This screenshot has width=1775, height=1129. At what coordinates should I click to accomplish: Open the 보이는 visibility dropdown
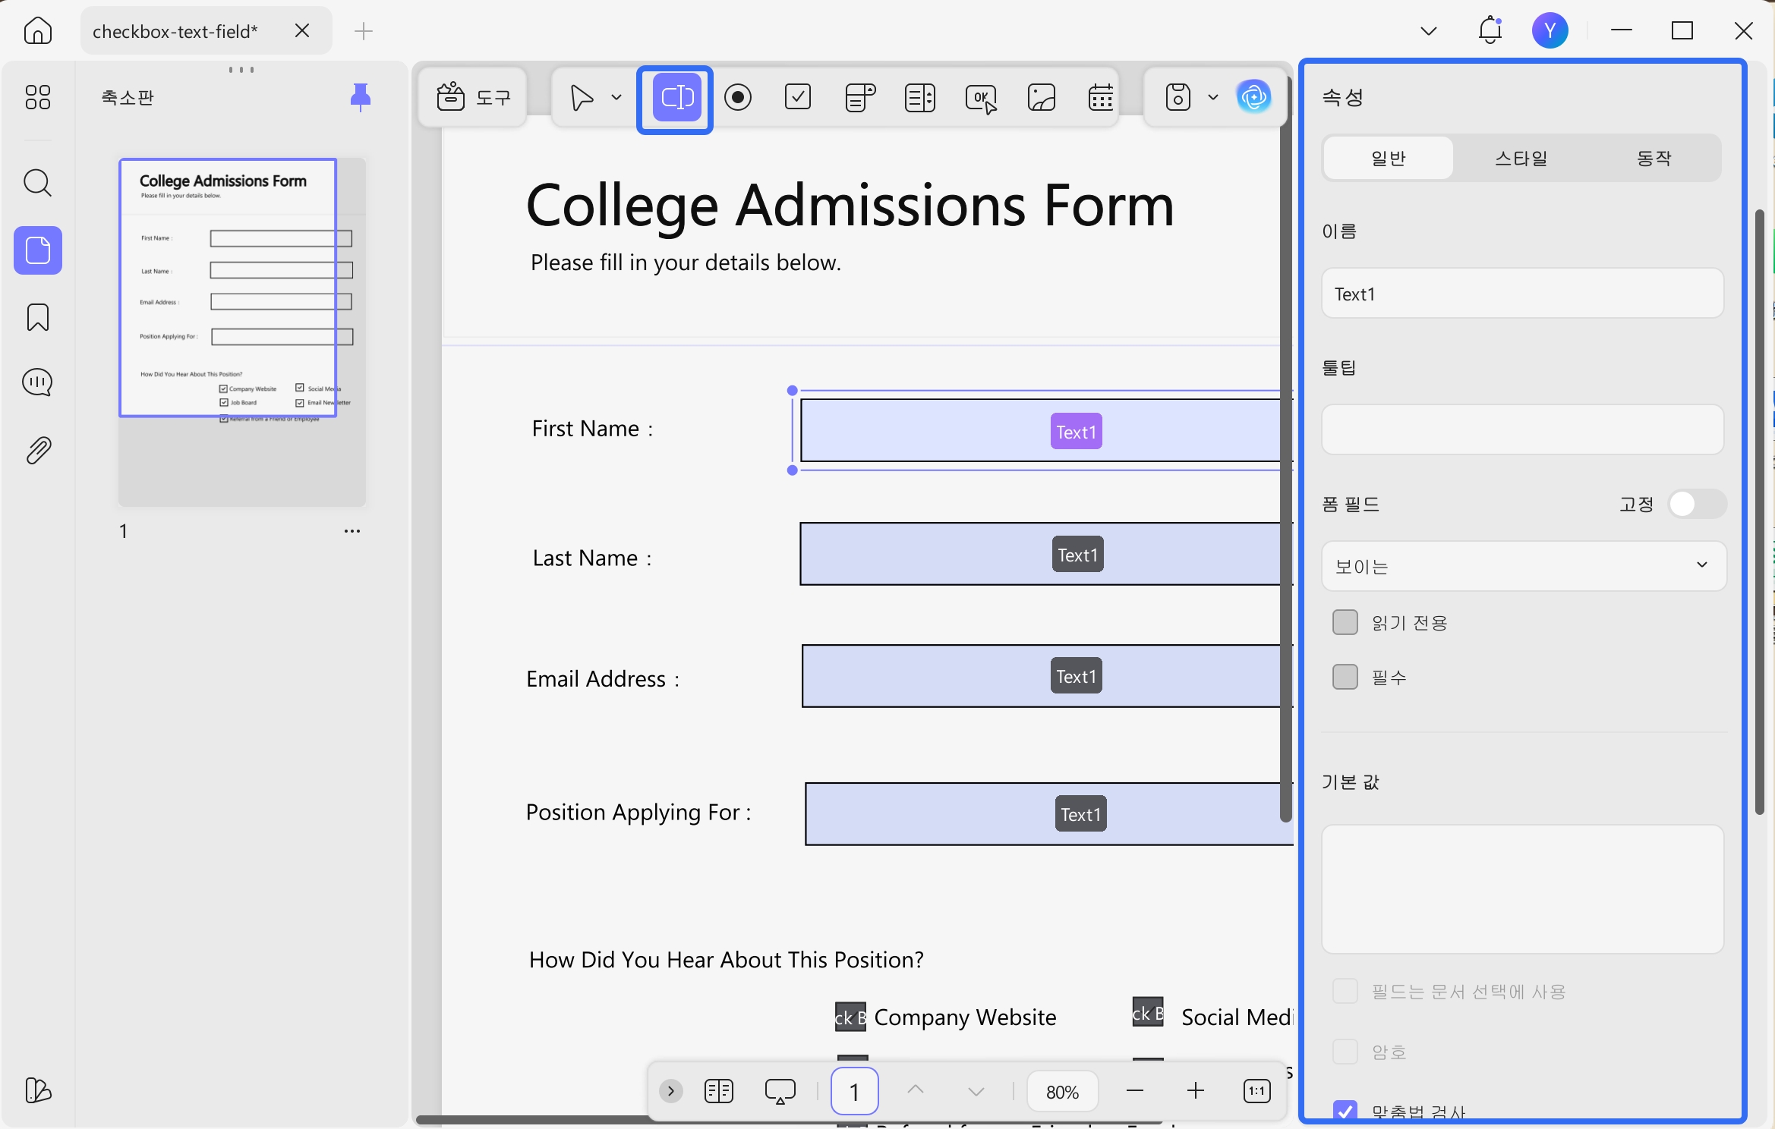1524,566
